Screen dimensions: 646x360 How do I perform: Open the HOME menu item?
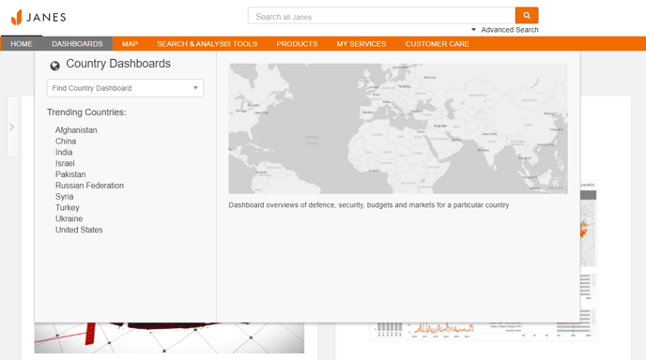pyautogui.click(x=22, y=44)
